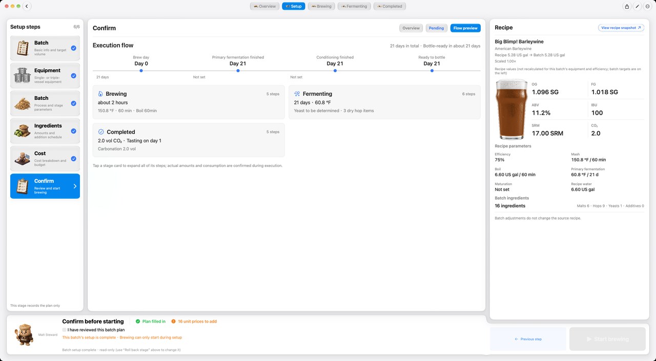Go back with the top-left chevron button

pos(27,6)
